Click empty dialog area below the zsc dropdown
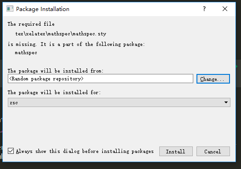The width and height of the screenshot is (241, 169). tap(119, 126)
